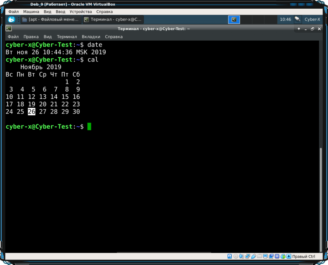Screen dimensions: 328x265
Task: Click the terminal vertical scrollbar handle
Action: [321, 200]
